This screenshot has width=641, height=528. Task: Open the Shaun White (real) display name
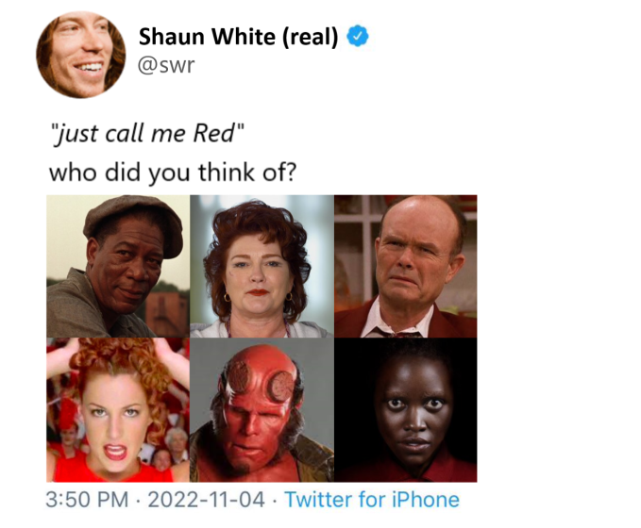tap(239, 37)
